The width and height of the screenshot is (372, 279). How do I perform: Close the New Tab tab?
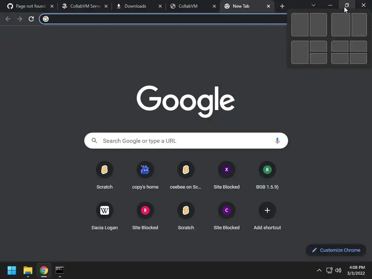(268, 6)
